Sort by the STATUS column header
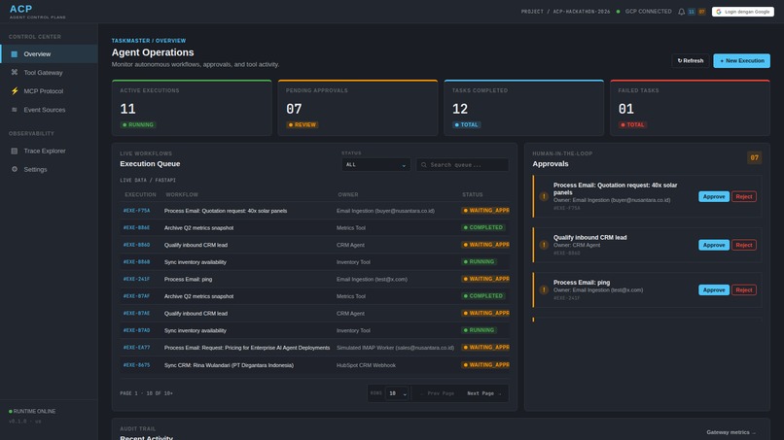This screenshot has height=440, width=784. (x=473, y=195)
